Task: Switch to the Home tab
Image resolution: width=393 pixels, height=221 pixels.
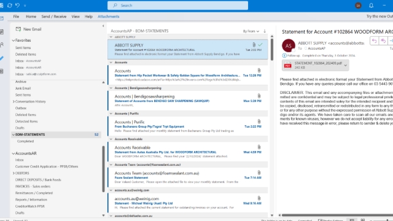Action: click(x=31, y=17)
